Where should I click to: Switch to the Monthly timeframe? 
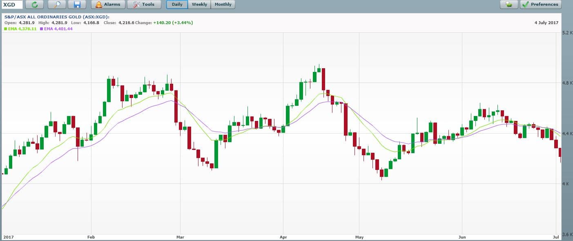(223, 4)
